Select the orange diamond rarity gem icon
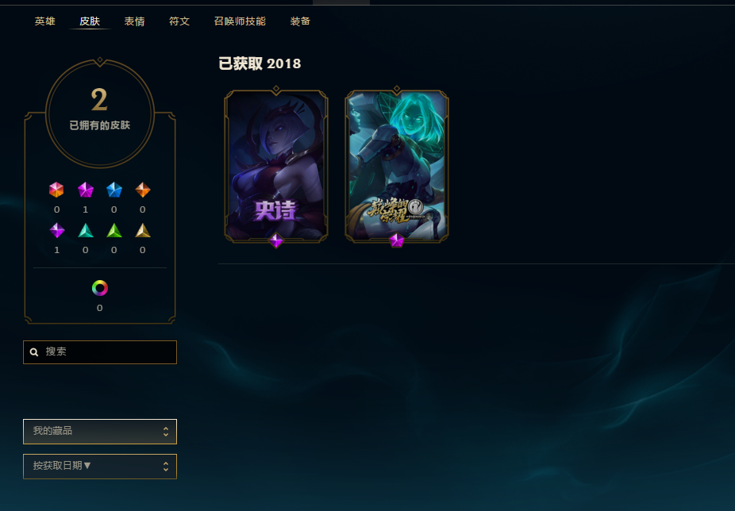735x511 pixels. [x=143, y=190]
